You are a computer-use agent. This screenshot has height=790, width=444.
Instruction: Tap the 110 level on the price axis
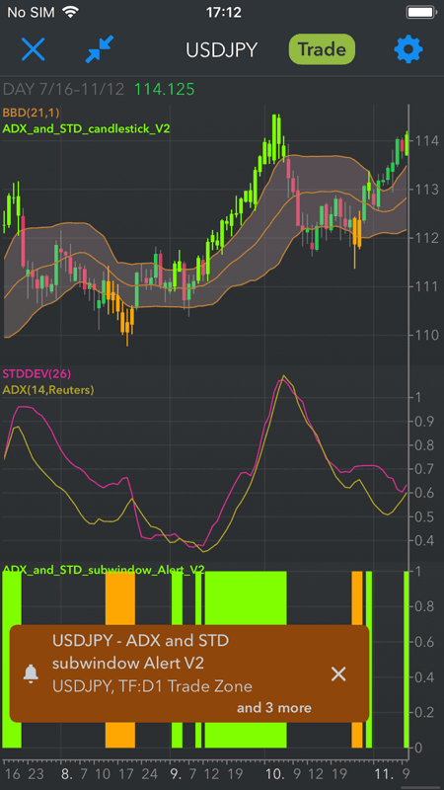pyautogui.click(x=426, y=335)
